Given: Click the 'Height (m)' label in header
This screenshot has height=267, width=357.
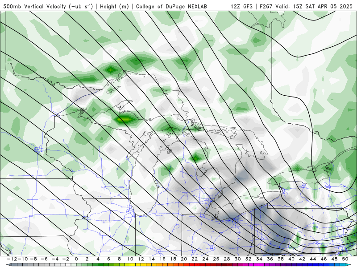Looking at the screenshot, I should (114, 6).
